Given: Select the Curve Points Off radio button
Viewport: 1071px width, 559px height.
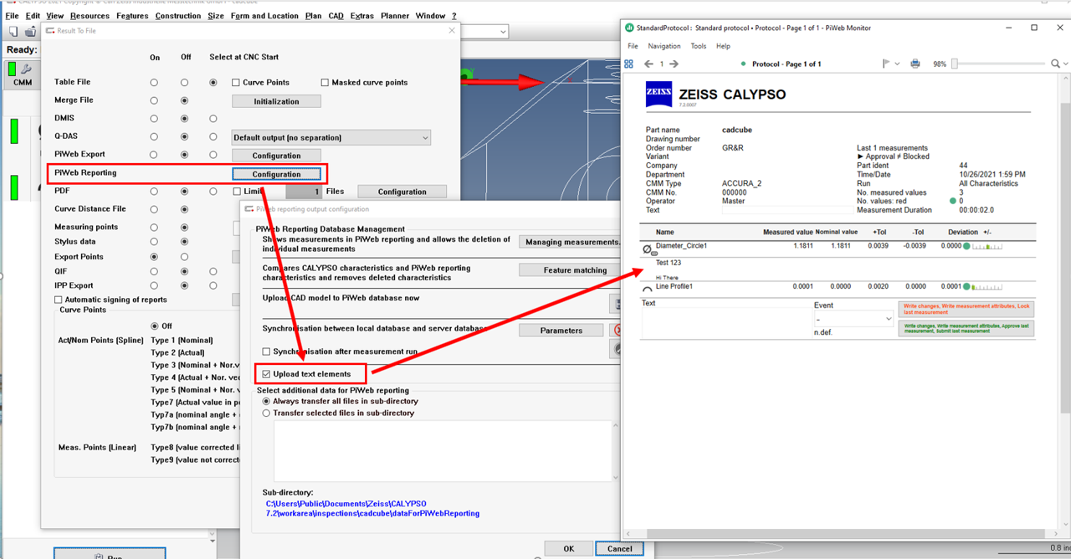Looking at the screenshot, I should pos(155,326).
